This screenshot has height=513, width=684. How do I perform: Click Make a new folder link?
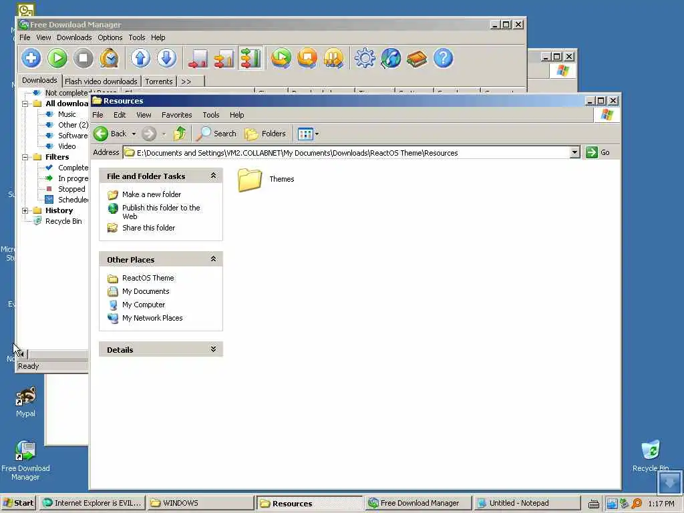pyautogui.click(x=152, y=194)
